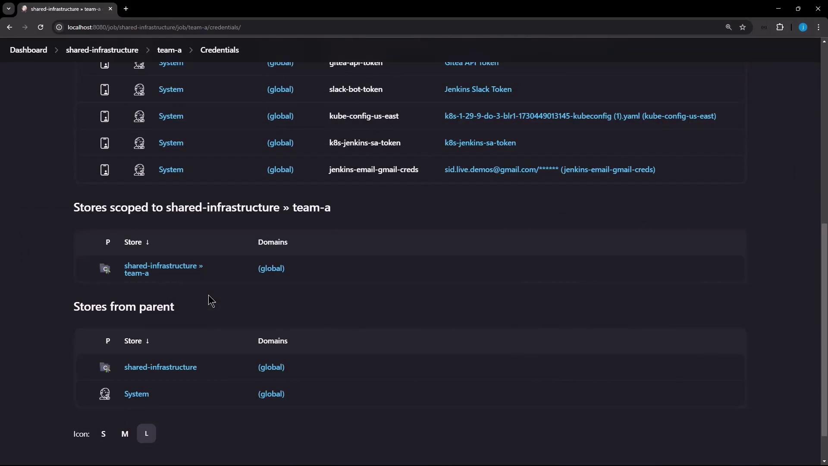
Task: Click Jenkins butler icon beside System parent store
Action: 105,394
